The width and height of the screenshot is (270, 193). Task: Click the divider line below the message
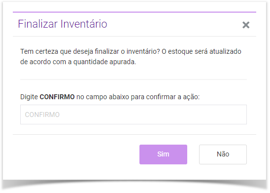(134, 79)
